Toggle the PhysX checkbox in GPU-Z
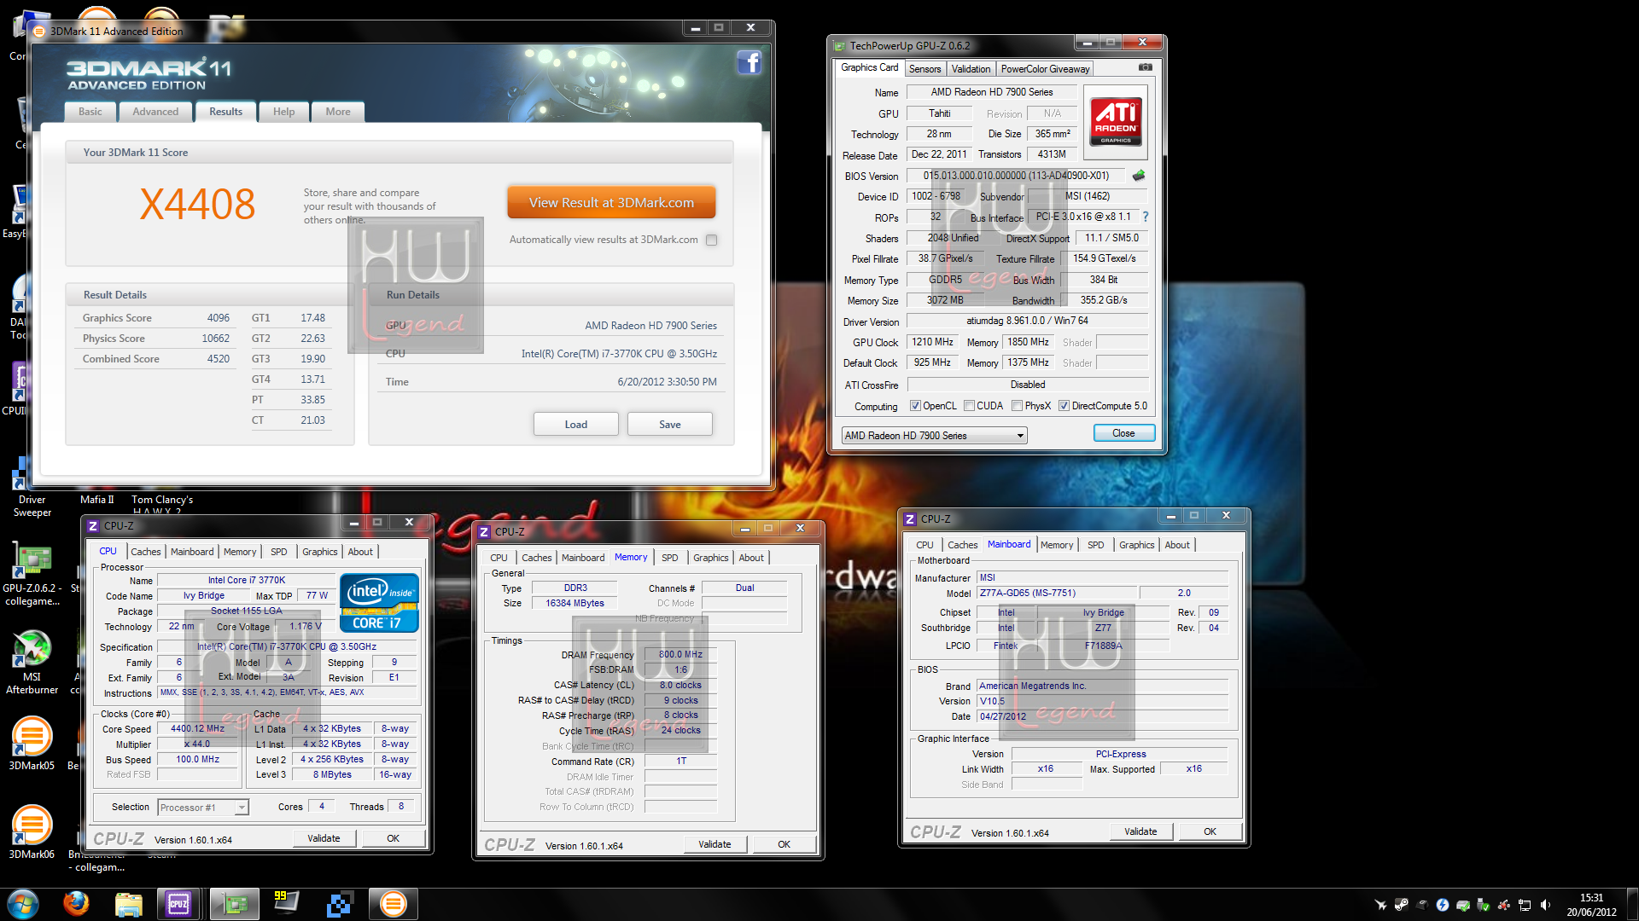Image resolution: width=1639 pixels, height=921 pixels. coord(1017,406)
